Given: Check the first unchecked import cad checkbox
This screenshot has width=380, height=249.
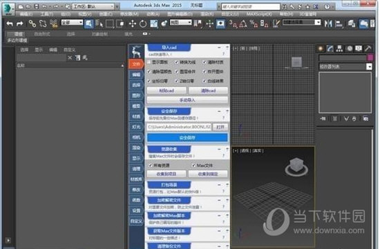Looking at the screenshot, I should 149,62.
